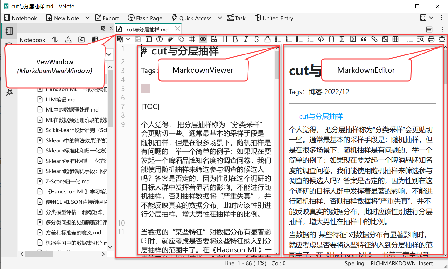Viewport: 448px width, 269px height.
Task: Open the Task menu
Action: 236,18
